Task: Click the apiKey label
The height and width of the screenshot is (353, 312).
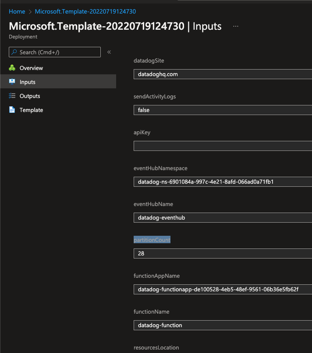Action: 142,133
